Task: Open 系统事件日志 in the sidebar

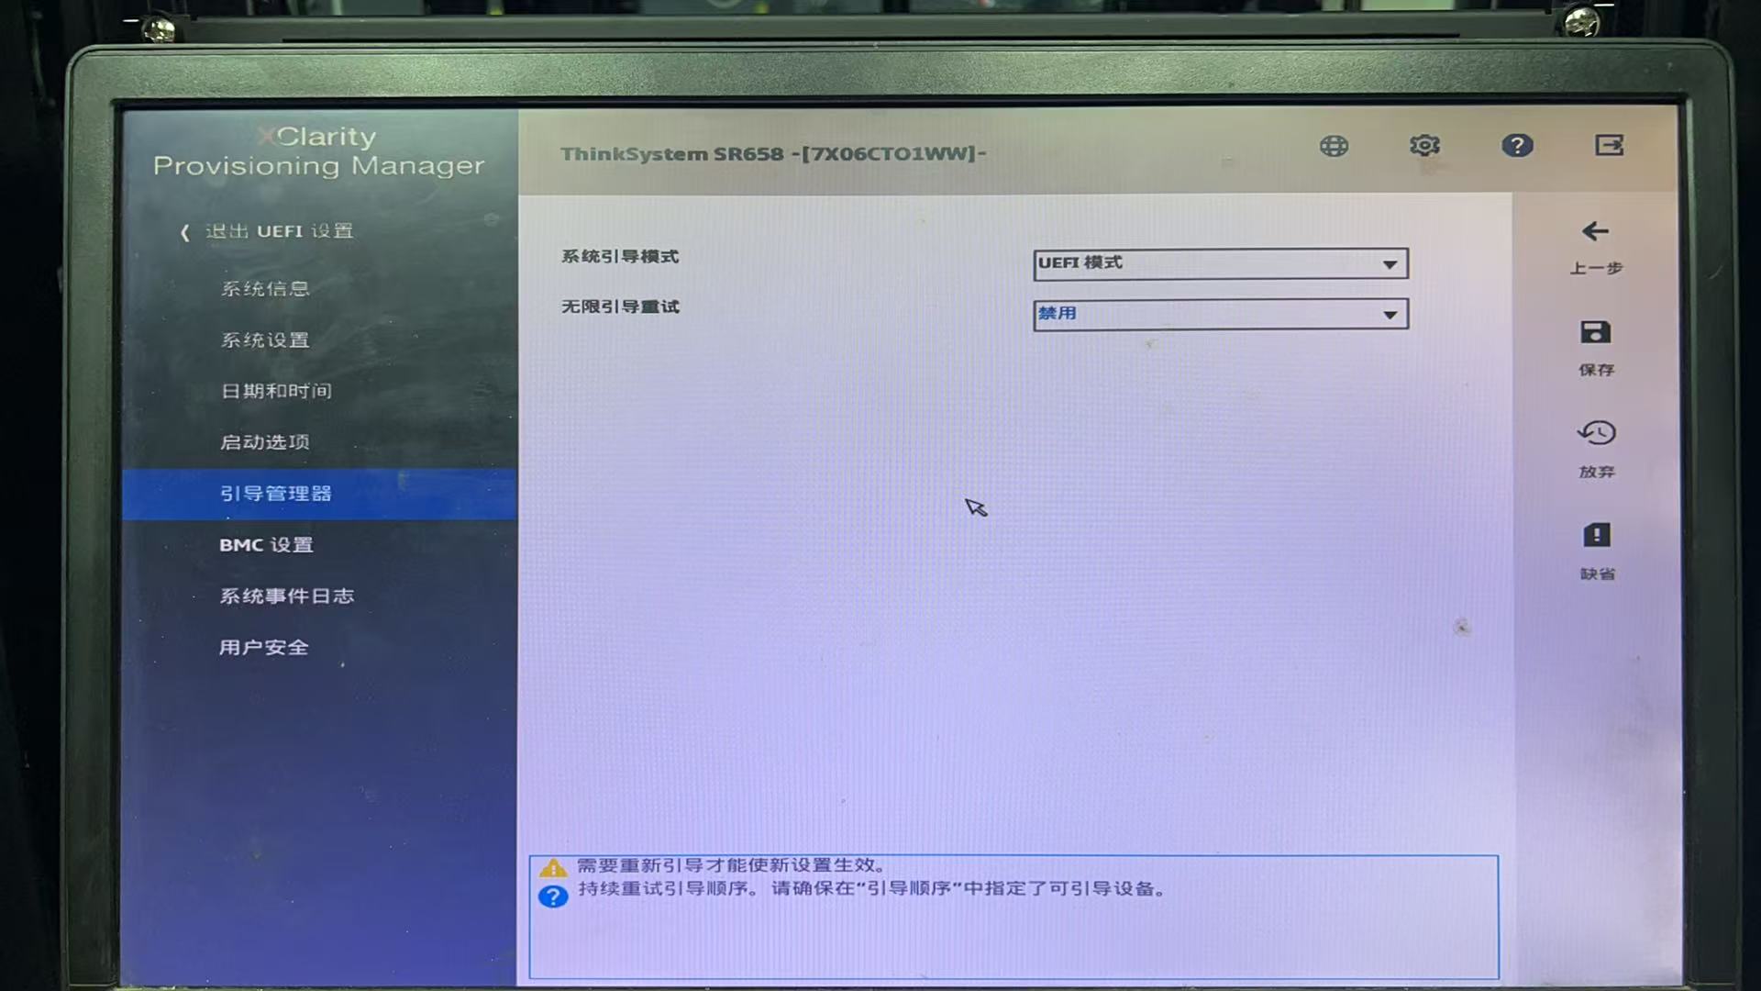Action: point(286,596)
